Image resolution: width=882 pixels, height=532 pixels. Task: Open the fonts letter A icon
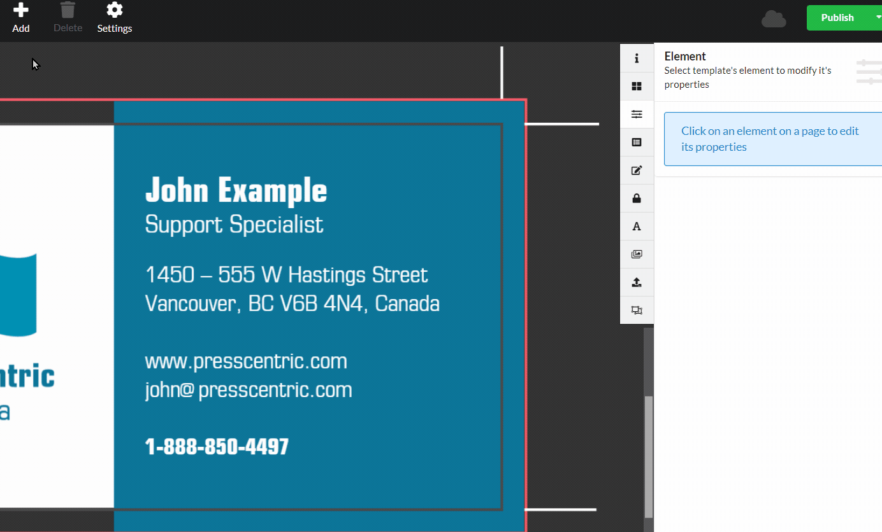coord(637,227)
